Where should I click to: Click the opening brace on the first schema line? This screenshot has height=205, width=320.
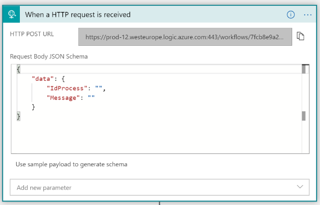(18, 69)
